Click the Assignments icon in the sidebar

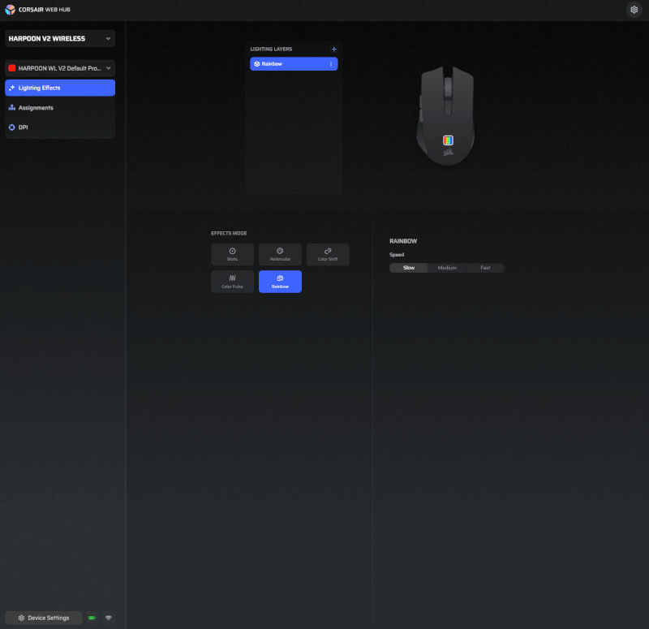coord(12,108)
